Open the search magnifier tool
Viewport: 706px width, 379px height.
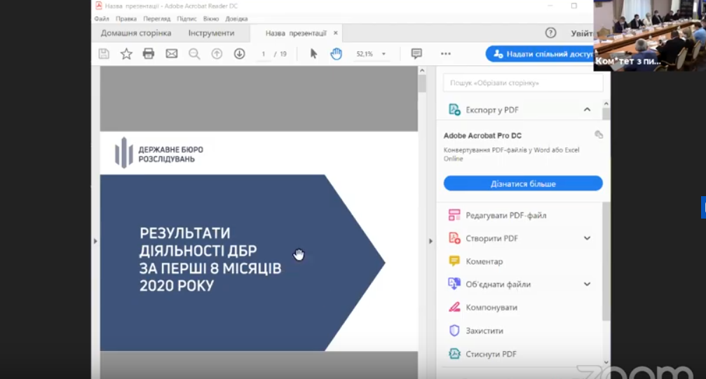(194, 54)
